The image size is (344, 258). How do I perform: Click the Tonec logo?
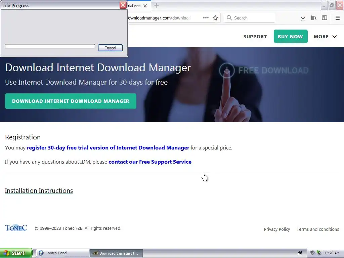coord(16,228)
